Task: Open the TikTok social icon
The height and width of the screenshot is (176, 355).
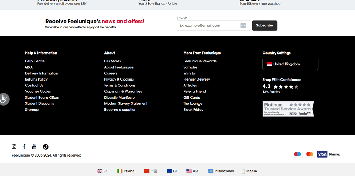Action: point(46,147)
